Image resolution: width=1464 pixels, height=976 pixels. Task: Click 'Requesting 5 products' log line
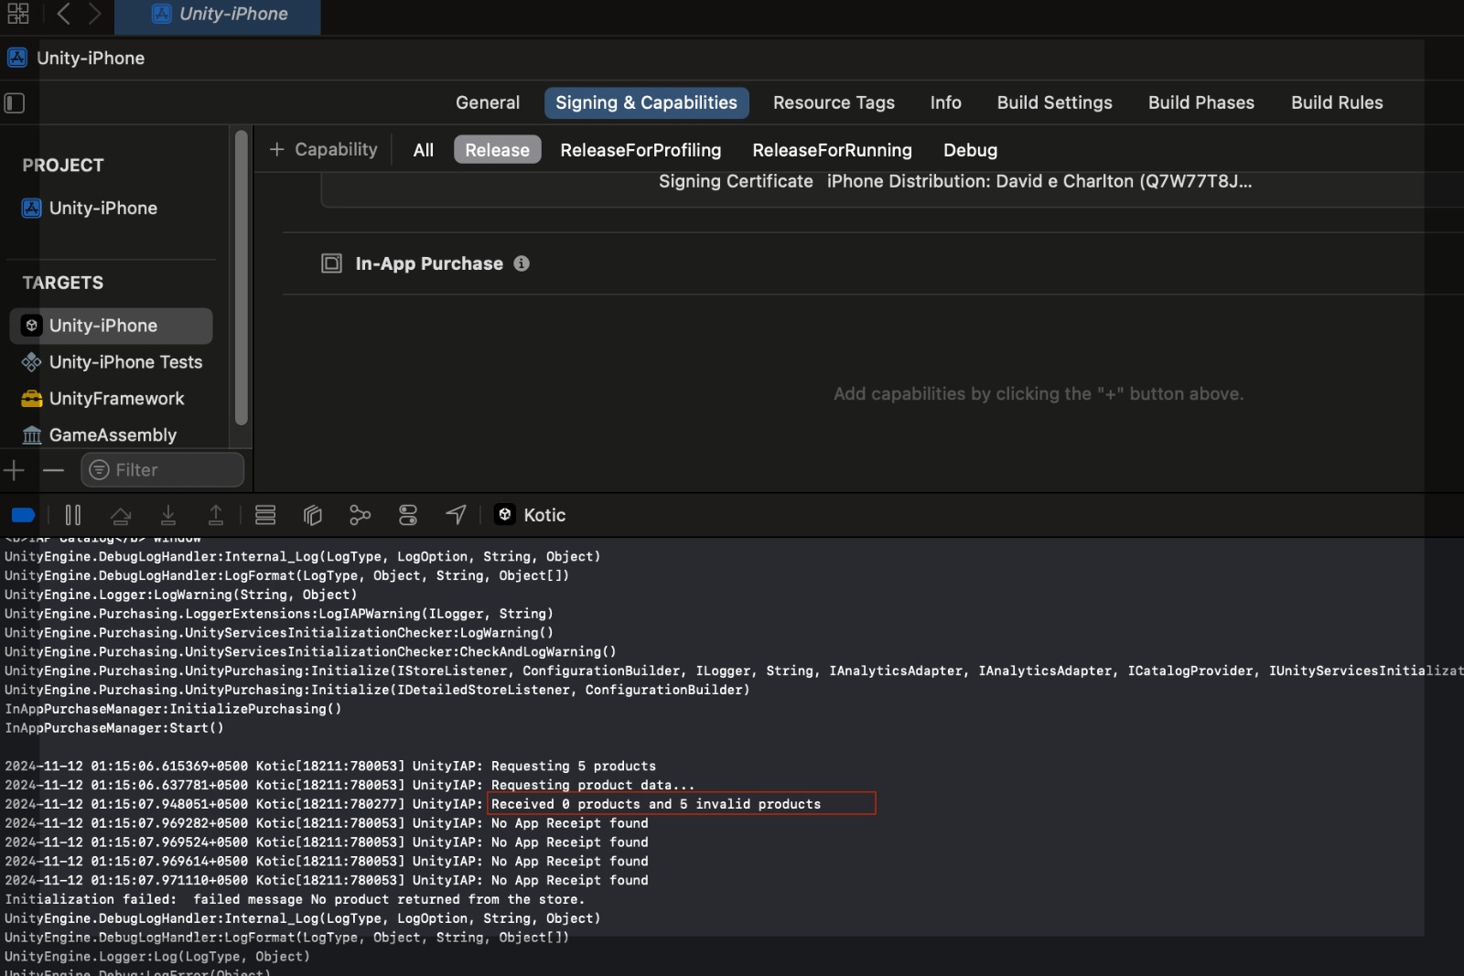coord(574,766)
